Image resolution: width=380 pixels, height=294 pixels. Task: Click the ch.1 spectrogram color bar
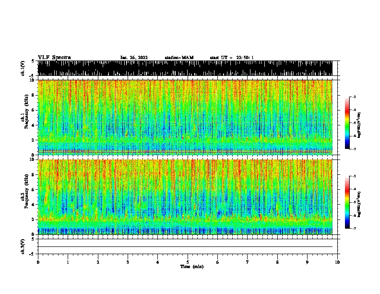click(x=347, y=123)
